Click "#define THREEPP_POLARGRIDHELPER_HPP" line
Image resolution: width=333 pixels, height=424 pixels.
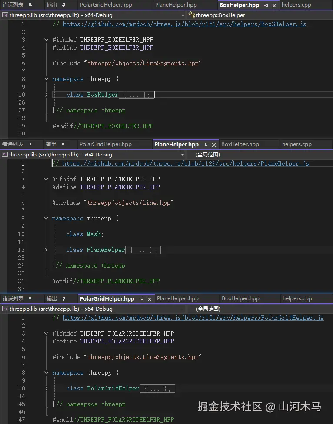coord(113,341)
